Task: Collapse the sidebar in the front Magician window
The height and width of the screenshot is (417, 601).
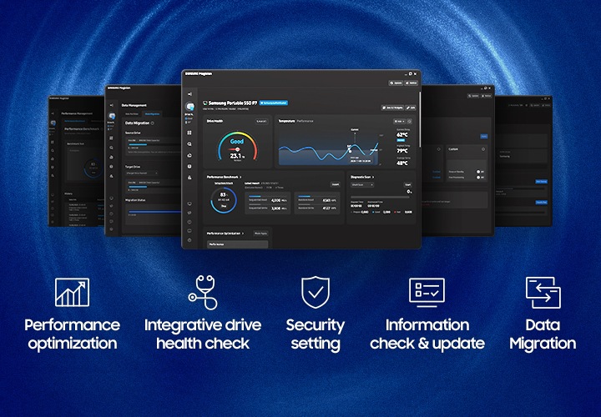Action: pyautogui.click(x=189, y=93)
